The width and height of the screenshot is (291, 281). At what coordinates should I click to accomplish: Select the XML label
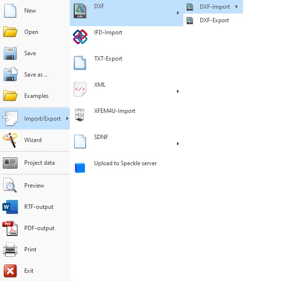pyautogui.click(x=99, y=85)
